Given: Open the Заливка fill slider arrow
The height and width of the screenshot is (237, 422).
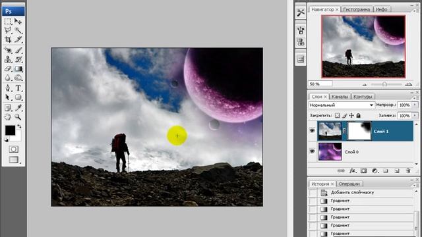Looking at the screenshot, I should [x=415, y=116].
